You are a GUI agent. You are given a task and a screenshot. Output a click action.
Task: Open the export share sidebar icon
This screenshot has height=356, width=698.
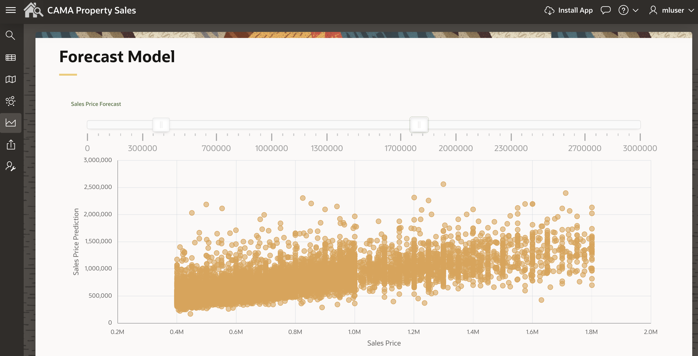pos(10,144)
